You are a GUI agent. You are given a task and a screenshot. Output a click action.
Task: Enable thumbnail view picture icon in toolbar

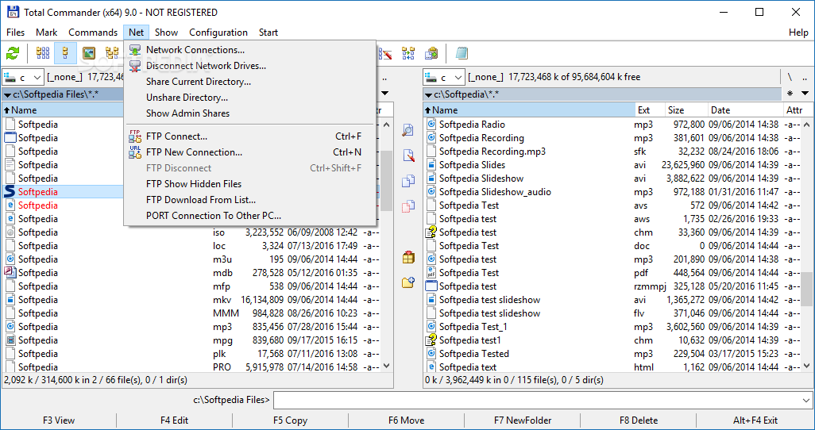(89, 53)
